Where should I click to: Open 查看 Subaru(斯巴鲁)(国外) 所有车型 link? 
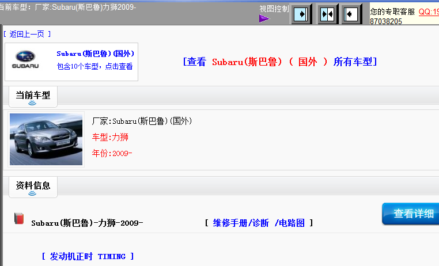[280, 62]
